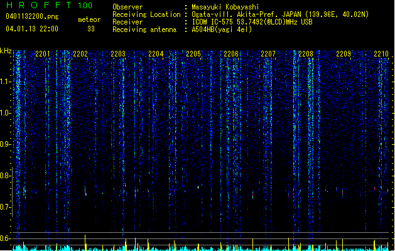Image resolution: width=395 pixels, height=251 pixels.
Task: Click the kHz axis unit label
Action: 6,51
